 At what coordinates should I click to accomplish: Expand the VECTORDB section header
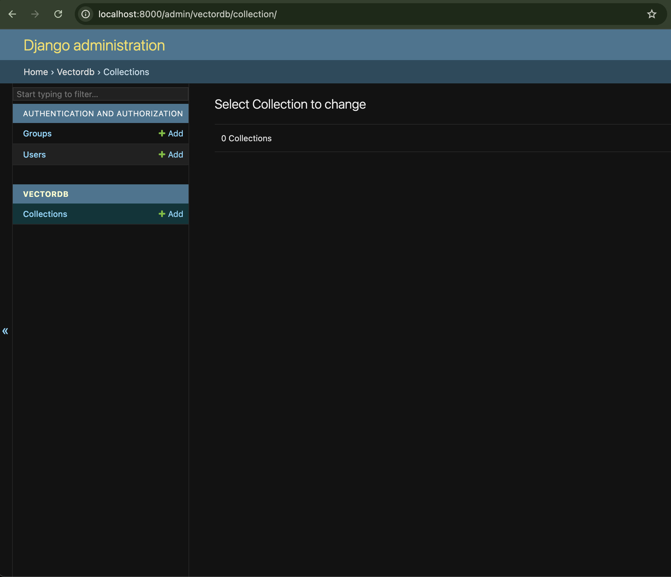tap(46, 194)
